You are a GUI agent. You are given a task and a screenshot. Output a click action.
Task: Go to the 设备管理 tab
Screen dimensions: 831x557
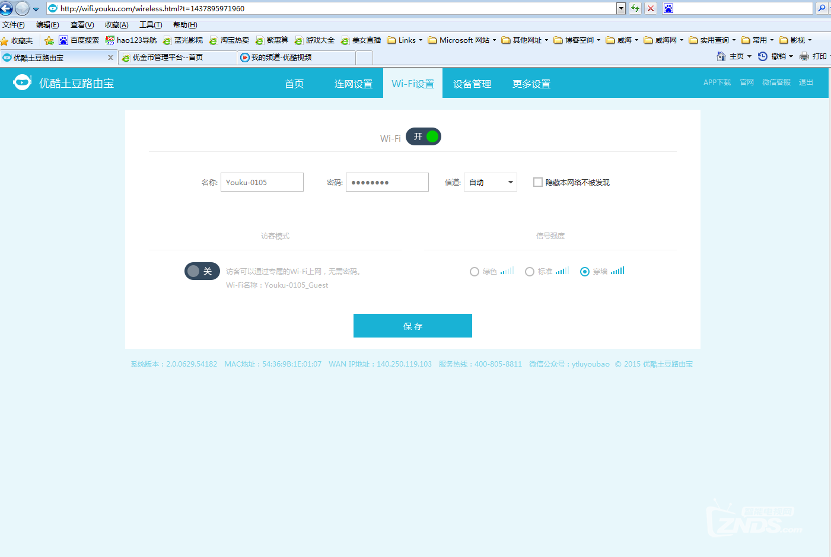(472, 84)
